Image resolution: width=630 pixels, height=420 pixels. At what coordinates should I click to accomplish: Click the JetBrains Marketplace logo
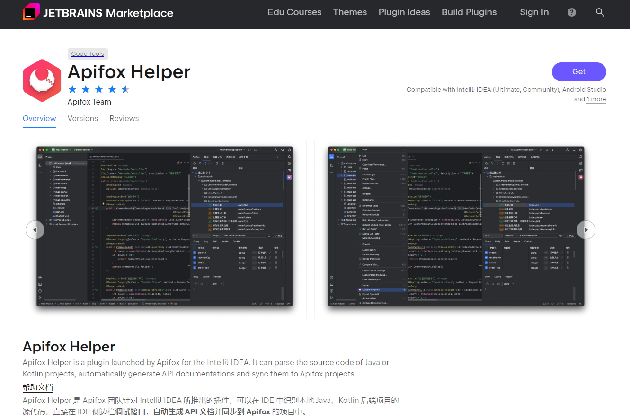click(x=98, y=13)
